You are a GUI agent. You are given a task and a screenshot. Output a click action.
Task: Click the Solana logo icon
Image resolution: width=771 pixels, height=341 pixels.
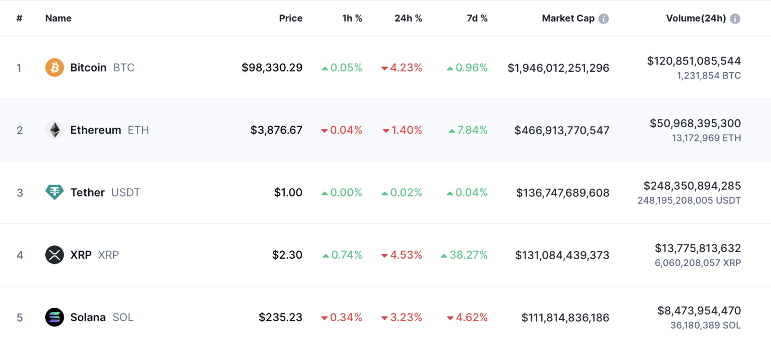click(x=54, y=317)
